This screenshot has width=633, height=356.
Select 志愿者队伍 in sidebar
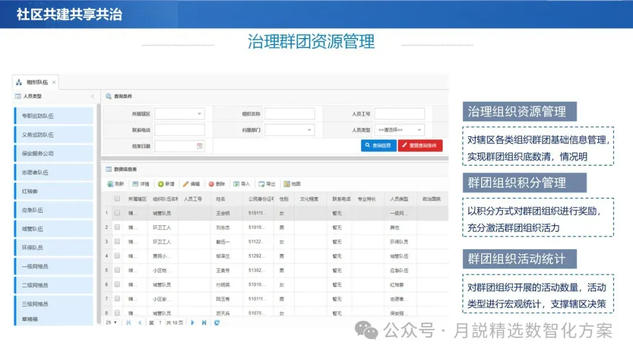point(53,172)
